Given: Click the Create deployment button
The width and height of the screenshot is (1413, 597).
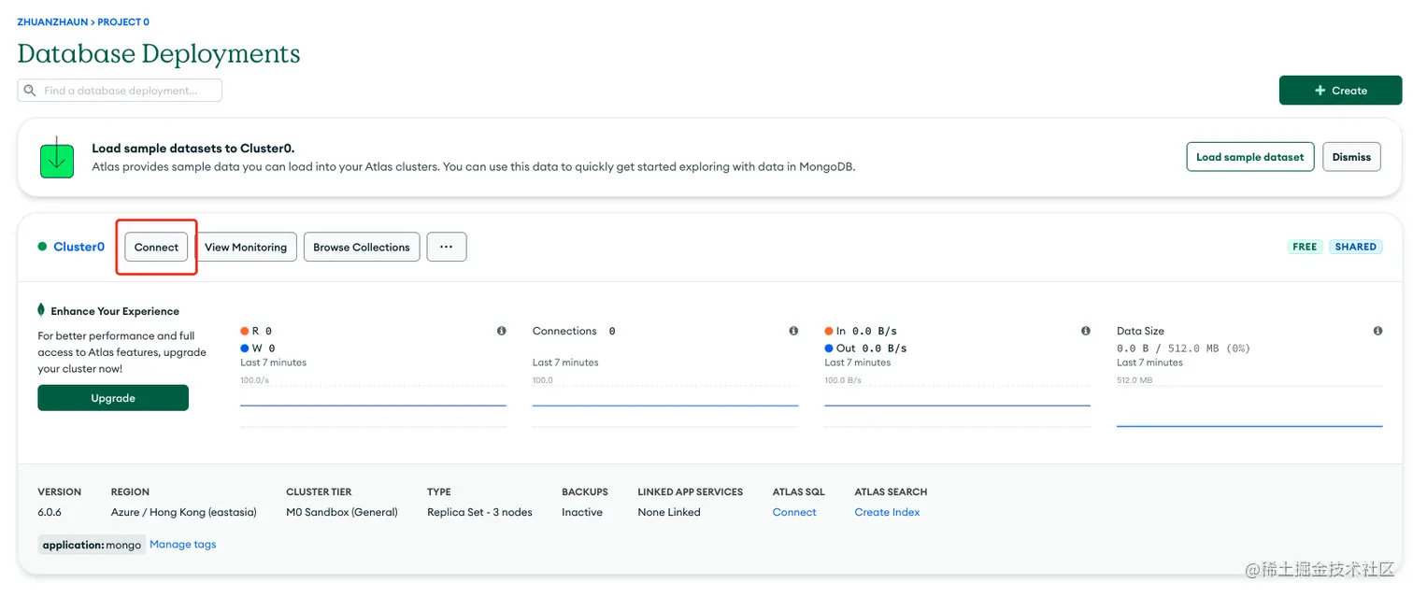Looking at the screenshot, I should tap(1340, 91).
